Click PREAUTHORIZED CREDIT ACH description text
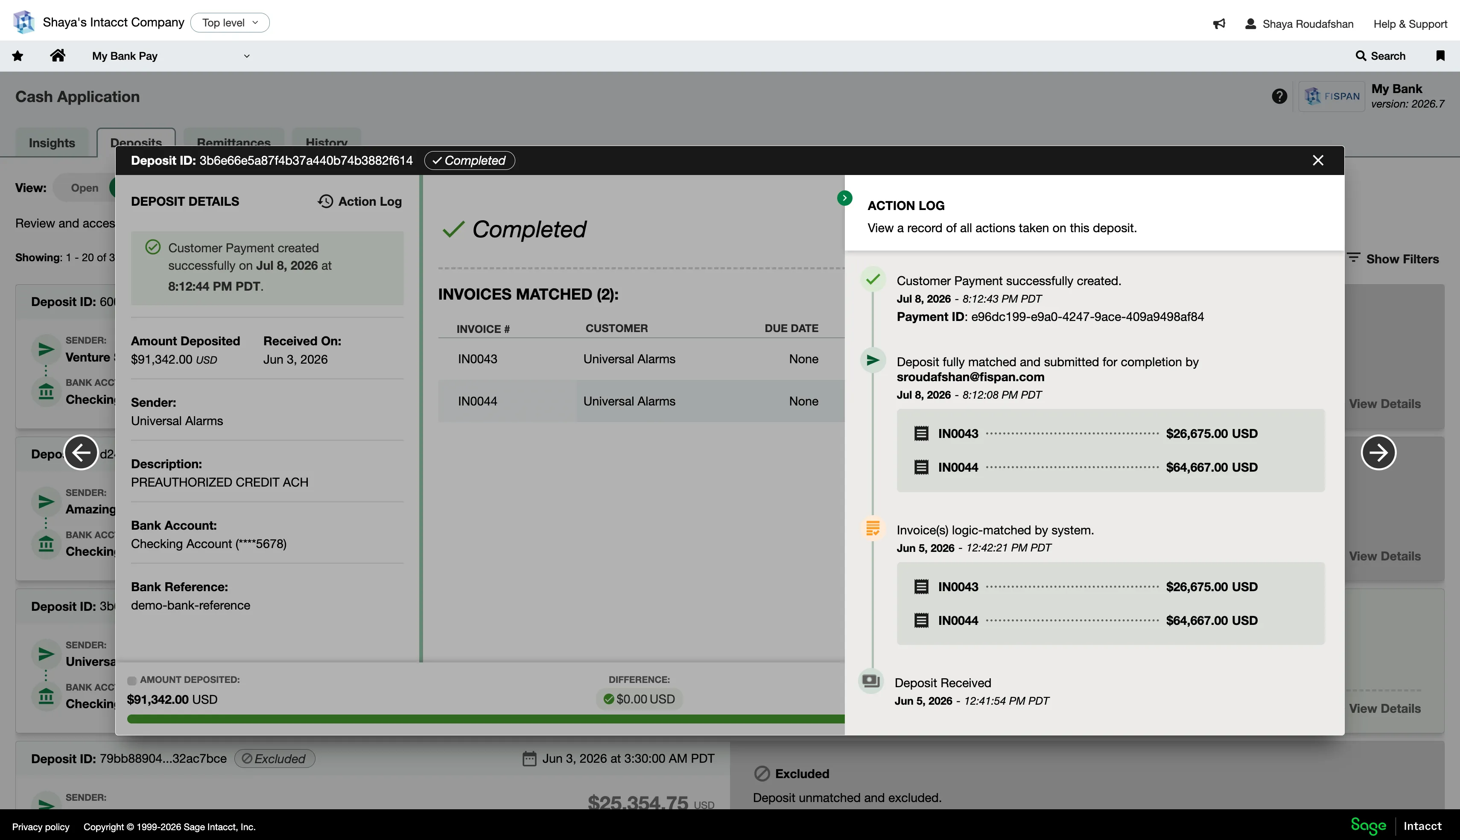Screen dimensions: 1460x840 (x=219, y=482)
